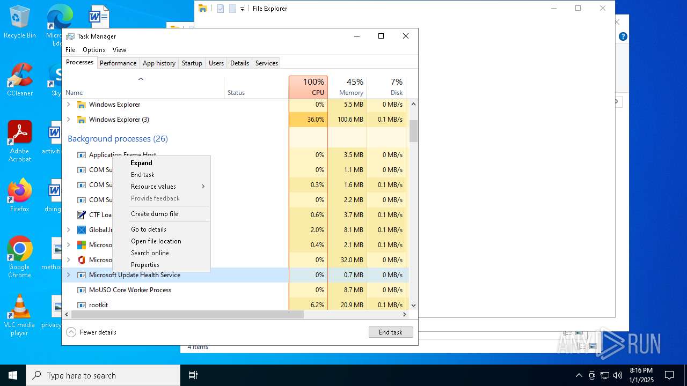Open the Options menu in Task Manager

pyautogui.click(x=94, y=50)
